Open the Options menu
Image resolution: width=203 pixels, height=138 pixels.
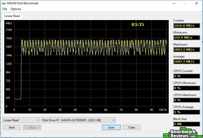[16, 9]
